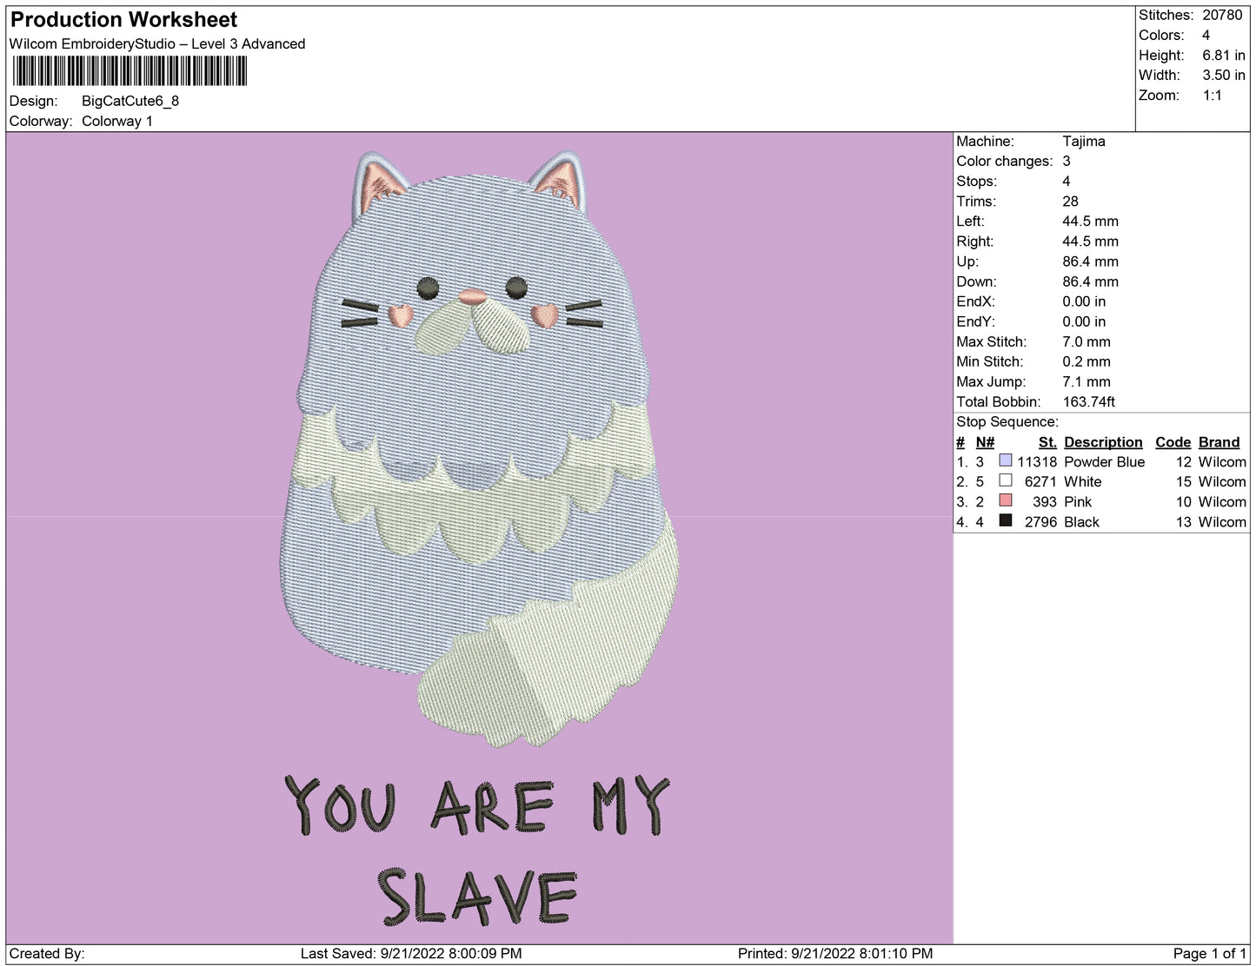The image size is (1256, 966).
Task: Click the Powder Blue color swatch
Action: 1006,460
